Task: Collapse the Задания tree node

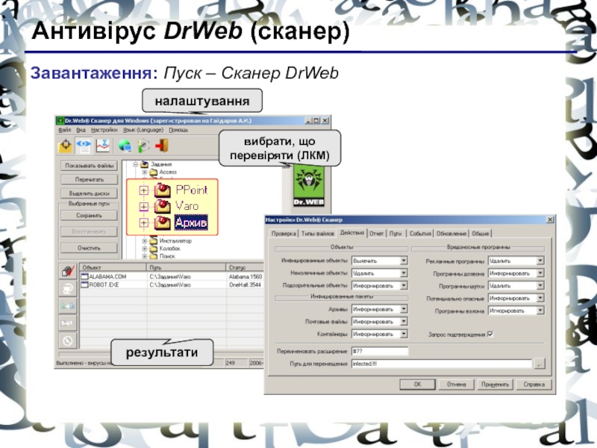Action: 135,164
